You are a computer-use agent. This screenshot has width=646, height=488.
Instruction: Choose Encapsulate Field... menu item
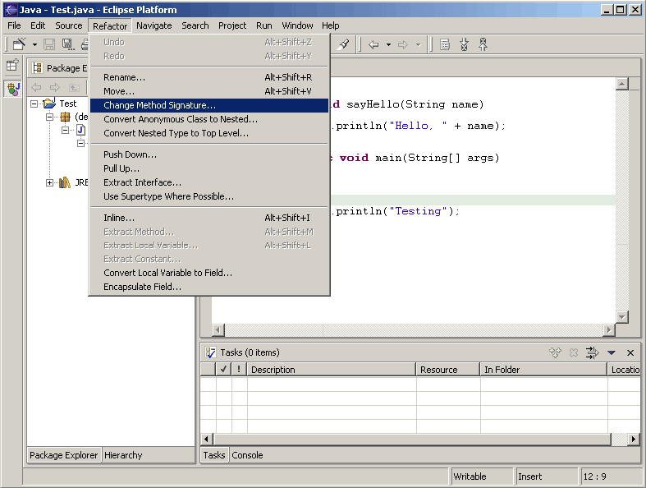209,287
